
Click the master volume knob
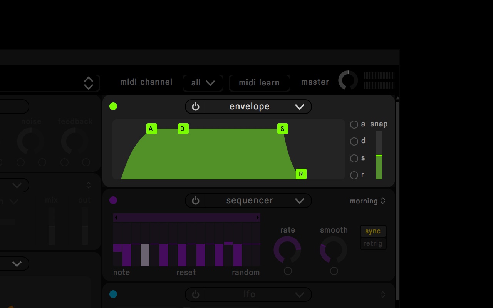[x=348, y=80]
